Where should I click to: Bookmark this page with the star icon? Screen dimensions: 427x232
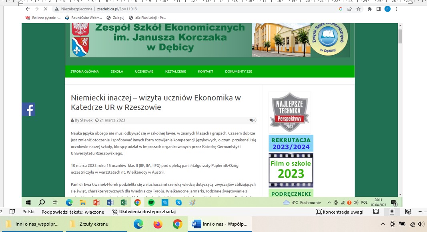pos(359,9)
